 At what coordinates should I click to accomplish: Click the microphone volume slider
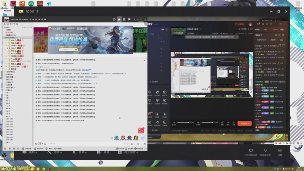coord(183,122)
